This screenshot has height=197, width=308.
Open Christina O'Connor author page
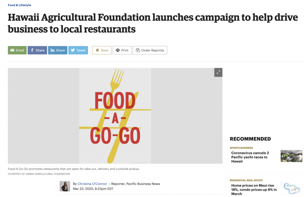click(x=92, y=184)
